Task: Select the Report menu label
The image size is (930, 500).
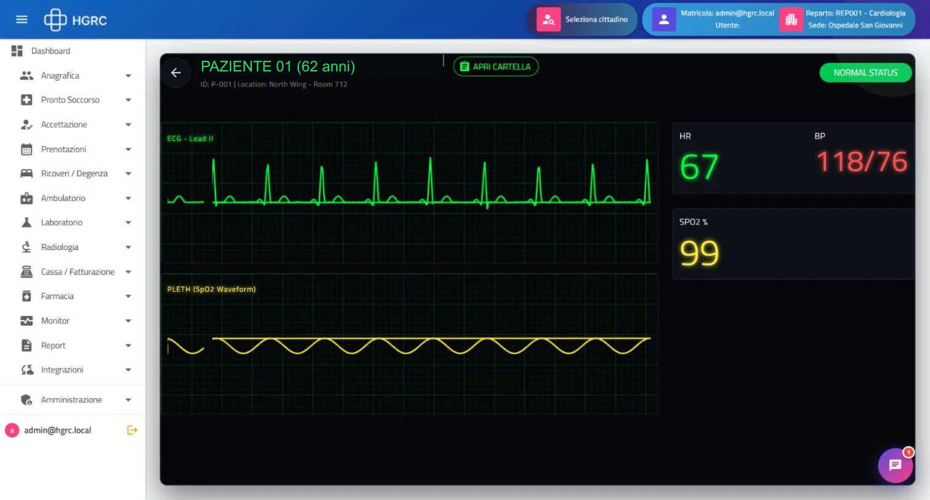Action: pyautogui.click(x=53, y=345)
